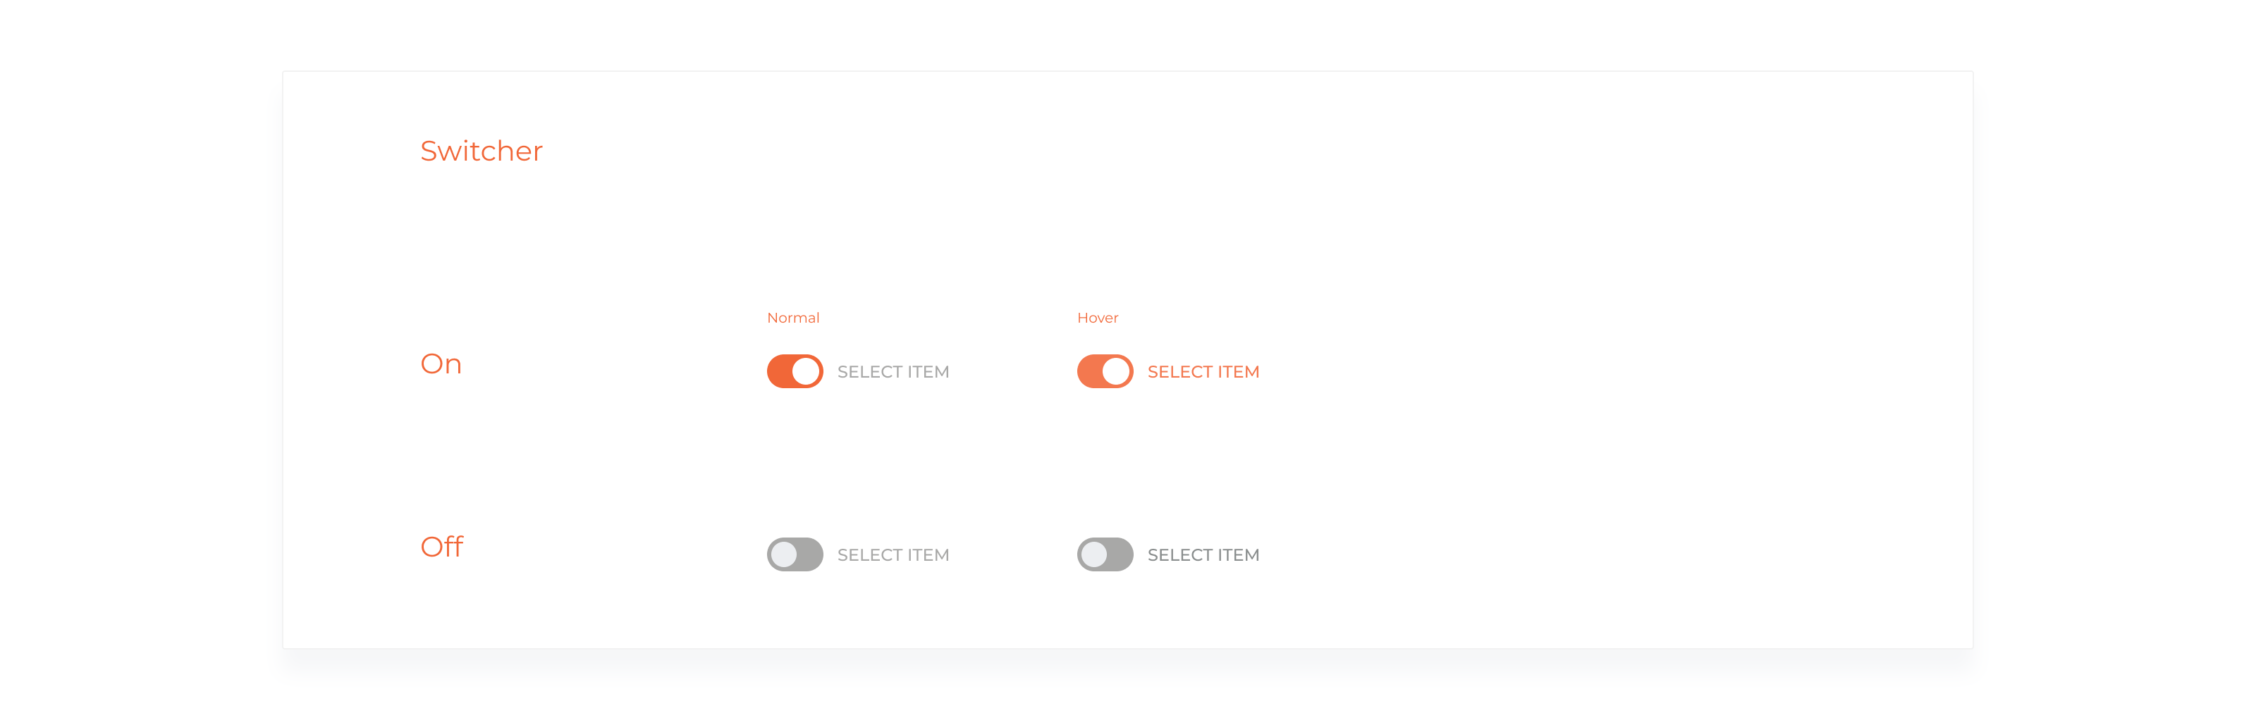Screen dimensions: 2256x720
Task: Select the Normal column heading
Action: [x=792, y=318]
